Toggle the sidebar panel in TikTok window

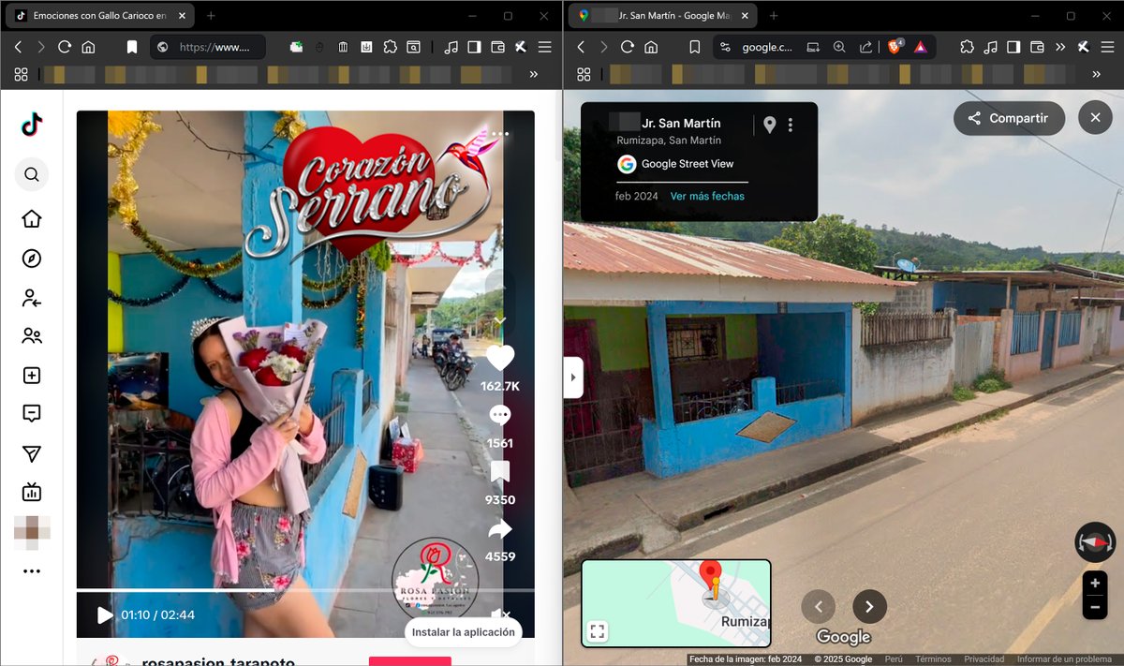pyautogui.click(x=475, y=47)
